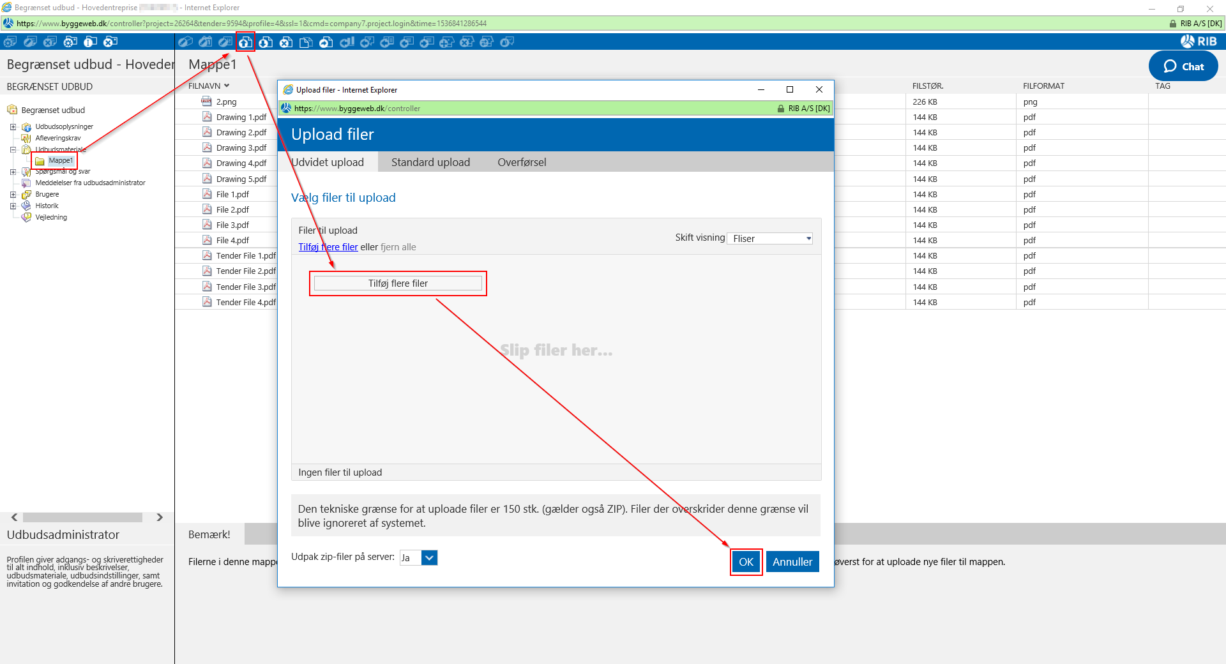Expand the Brugere tree node
Viewport: 1226px width, 664px height.
coord(13,195)
